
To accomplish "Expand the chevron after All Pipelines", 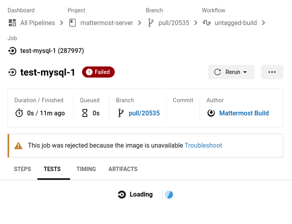I will pyautogui.click(x=61, y=23).
